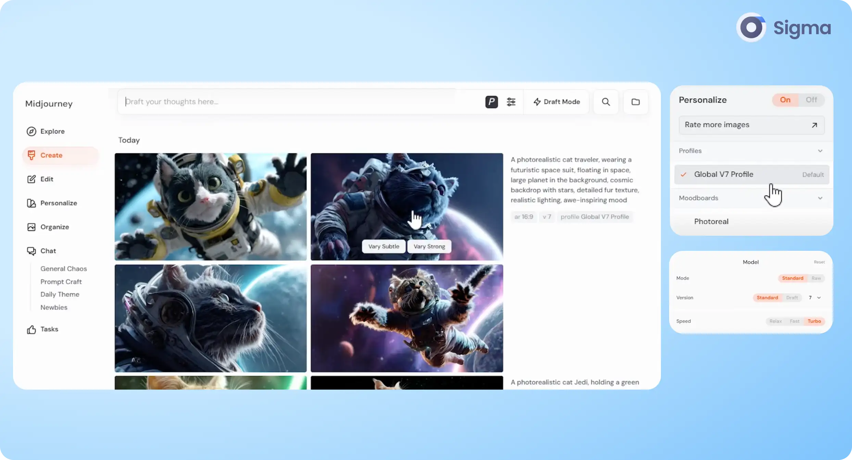Click the search magnifier icon
The image size is (852, 460).
(x=606, y=102)
